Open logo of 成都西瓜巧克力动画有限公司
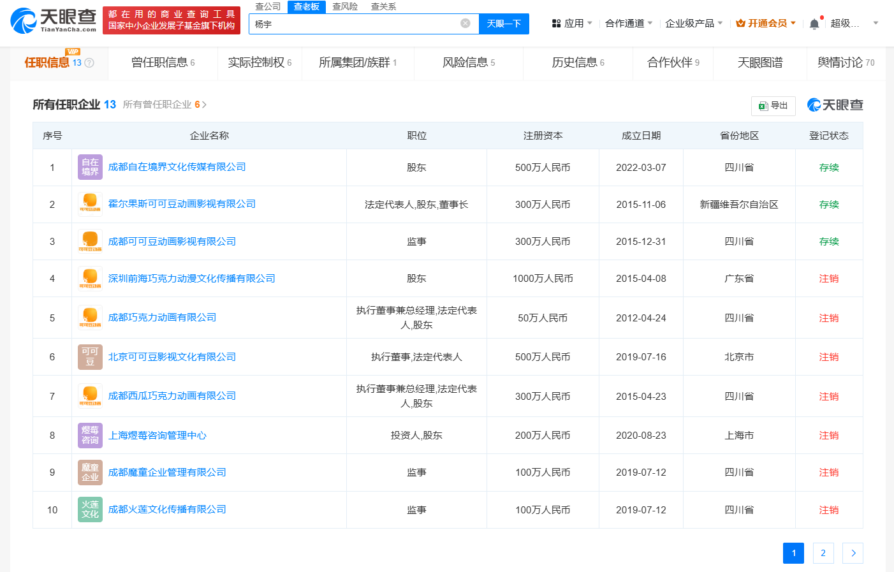 coord(90,396)
